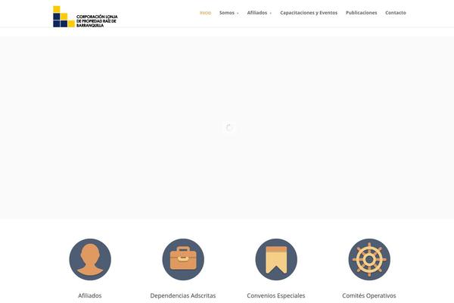Expand the Afiliados dropdown in the navigation bar

pos(259,13)
